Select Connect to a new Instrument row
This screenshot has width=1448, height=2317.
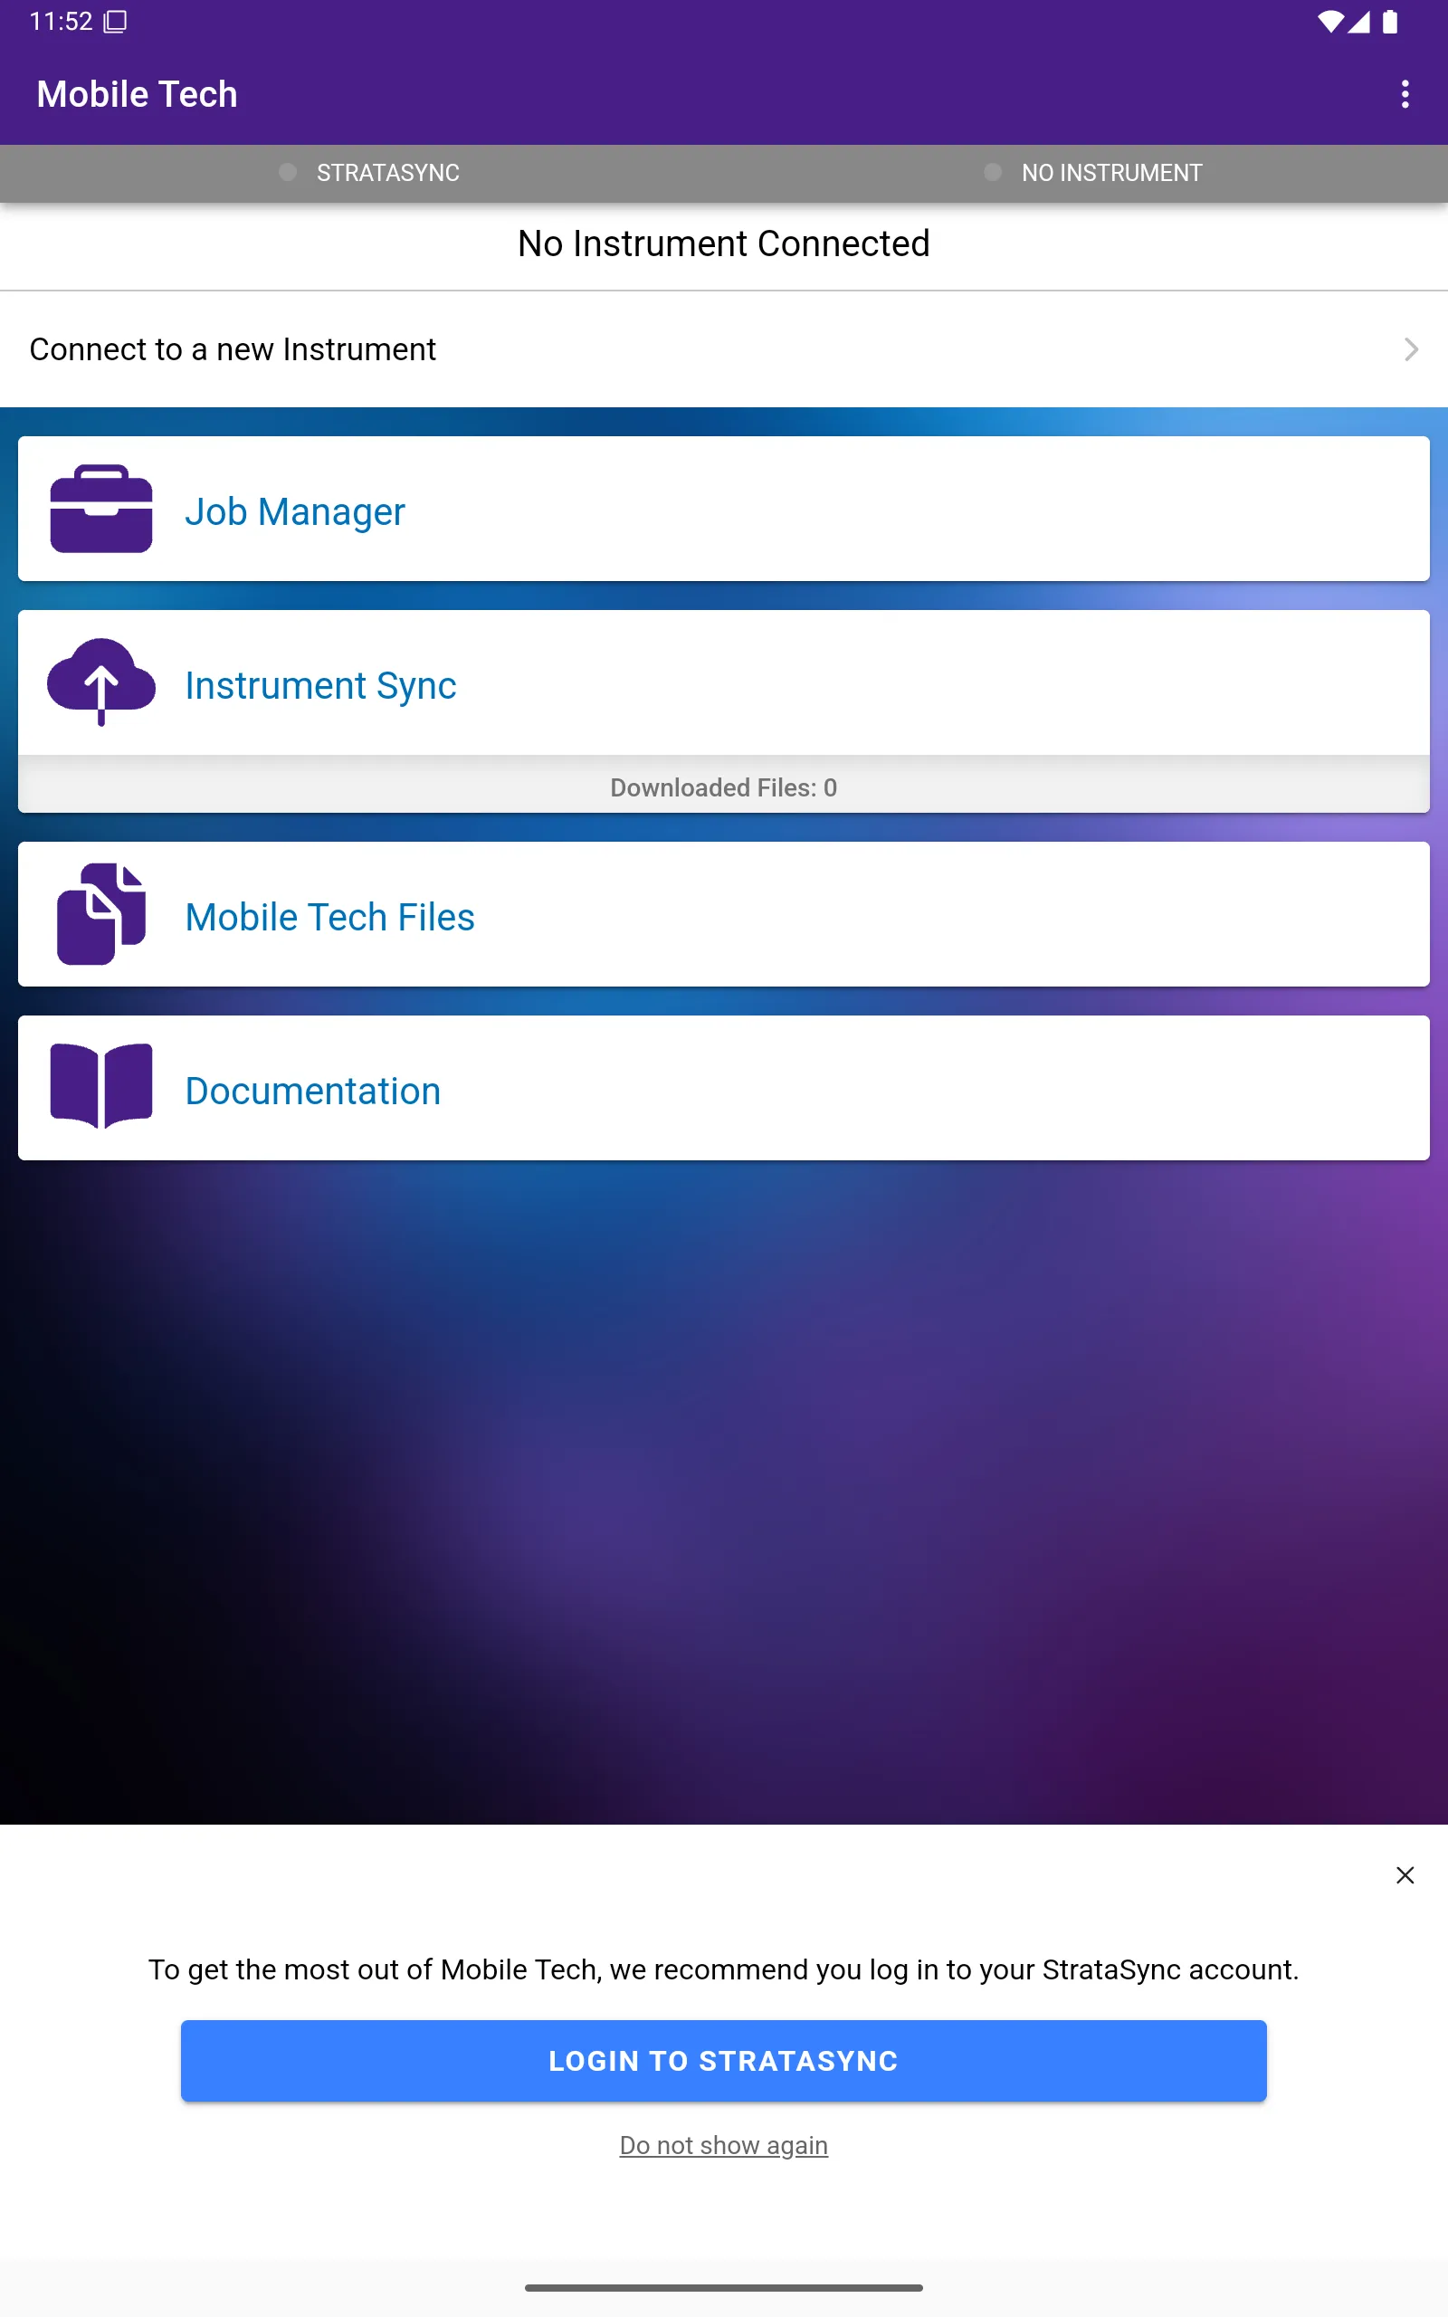724,349
